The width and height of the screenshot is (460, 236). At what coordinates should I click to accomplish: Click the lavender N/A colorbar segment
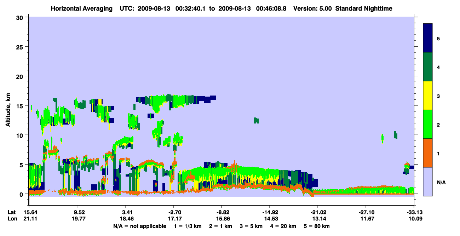click(x=428, y=182)
